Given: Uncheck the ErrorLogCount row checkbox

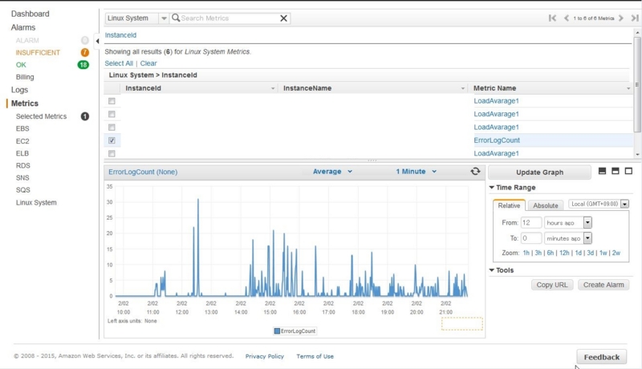Looking at the screenshot, I should point(112,140).
